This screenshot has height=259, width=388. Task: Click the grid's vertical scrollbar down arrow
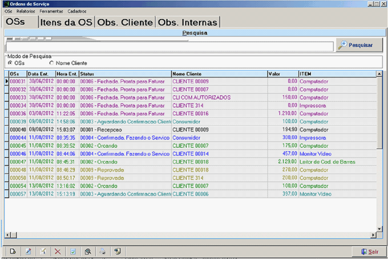pyautogui.click(x=379, y=229)
